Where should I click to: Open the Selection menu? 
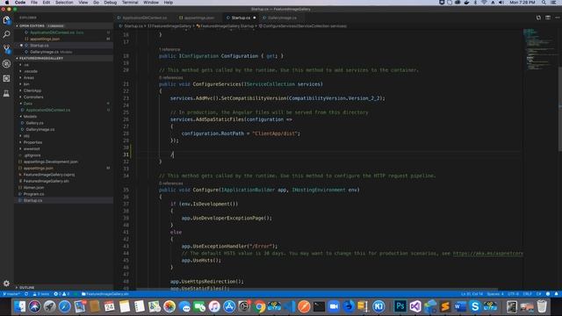64,3
